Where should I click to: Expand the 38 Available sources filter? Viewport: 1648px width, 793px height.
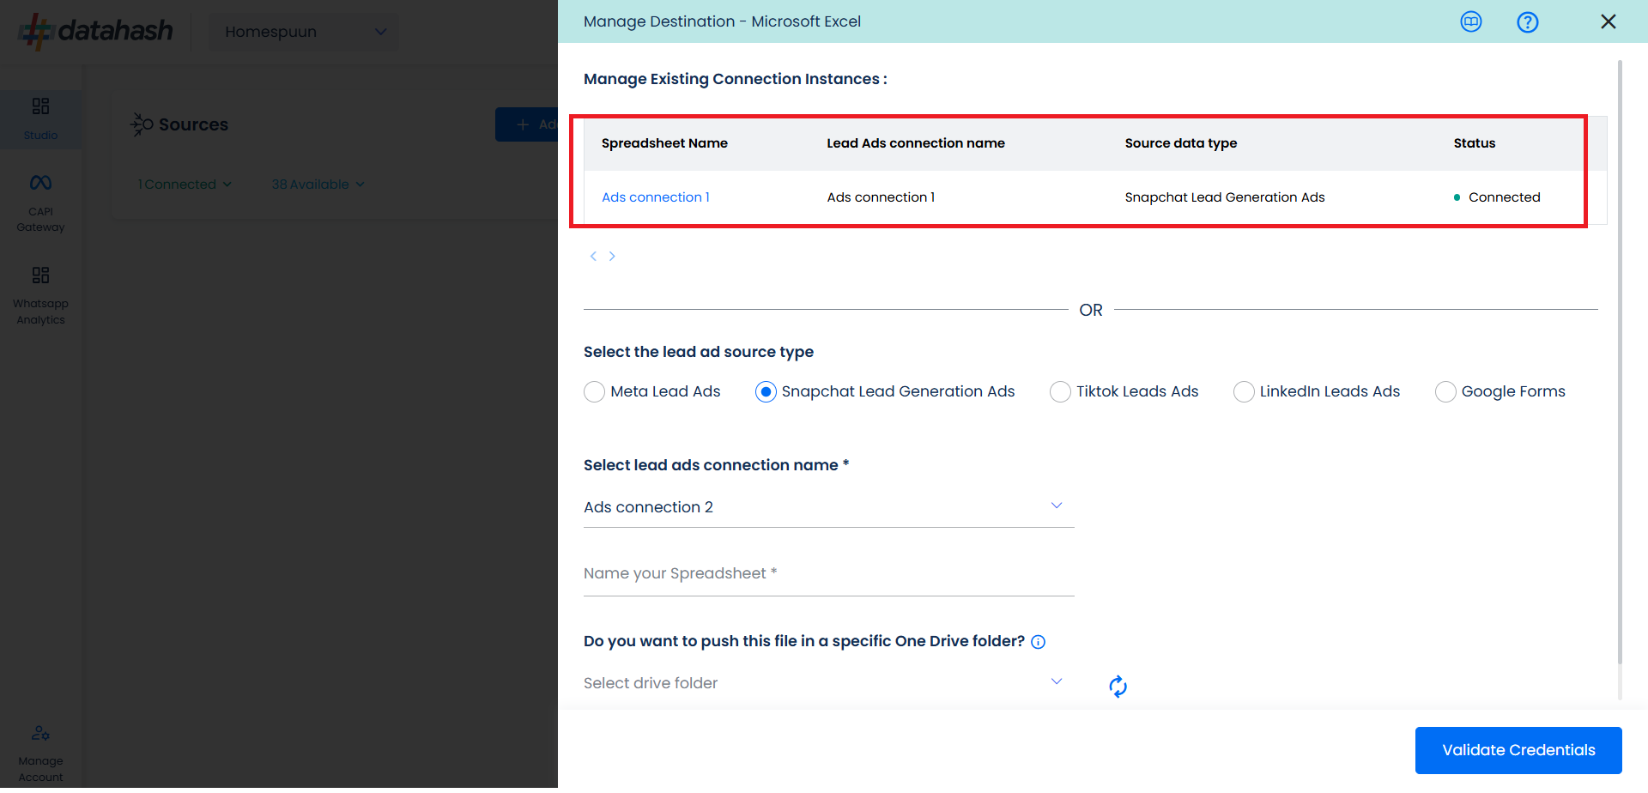318,185
